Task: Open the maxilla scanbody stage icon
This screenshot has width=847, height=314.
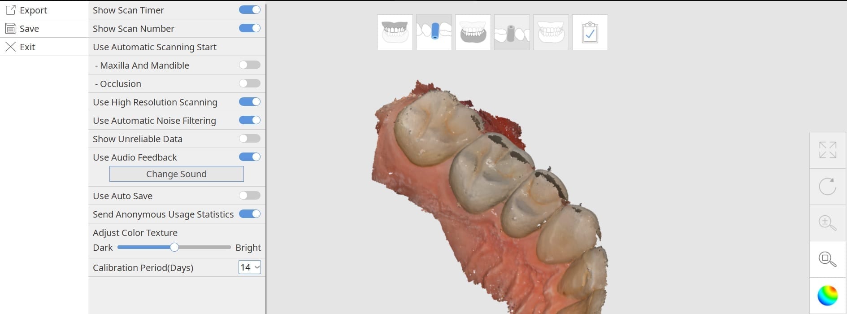Action: coord(434,32)
